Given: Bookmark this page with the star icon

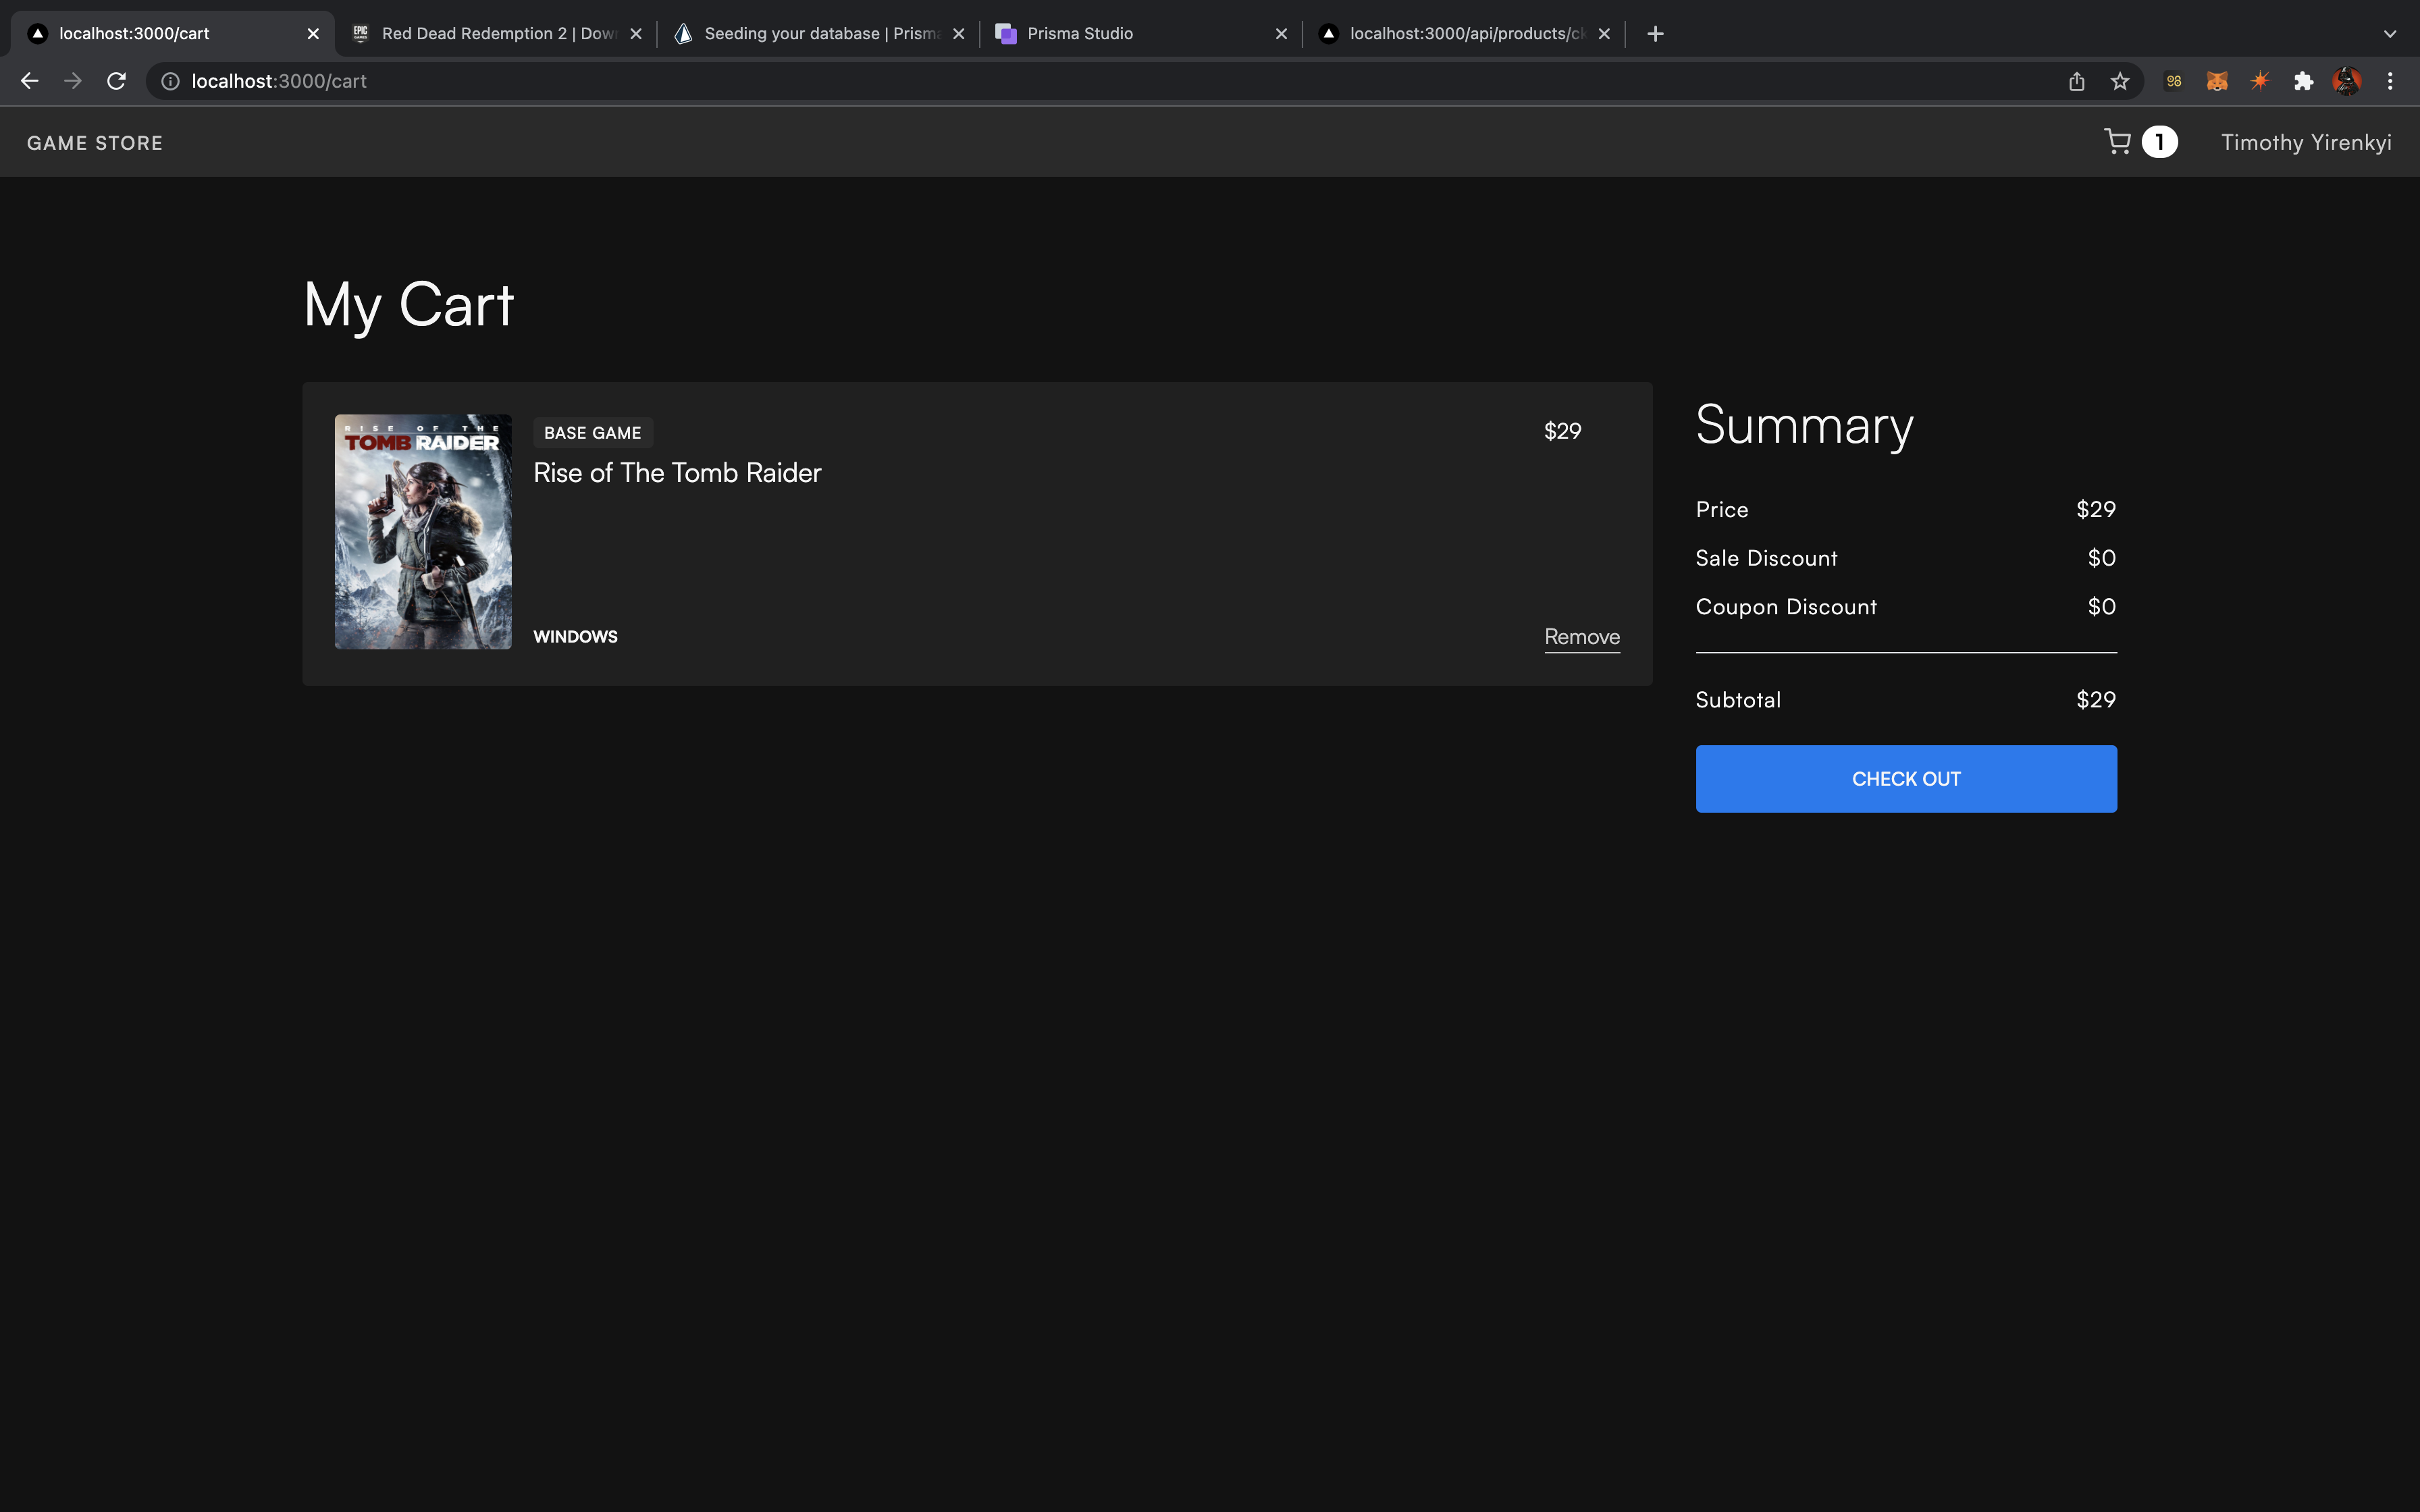Looking at the screenshot, I should point(2120,81).
